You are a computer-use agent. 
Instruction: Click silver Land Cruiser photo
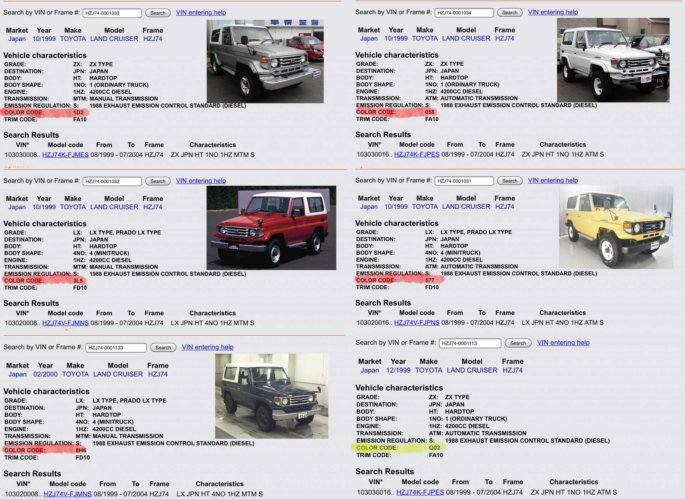[265, 61]
